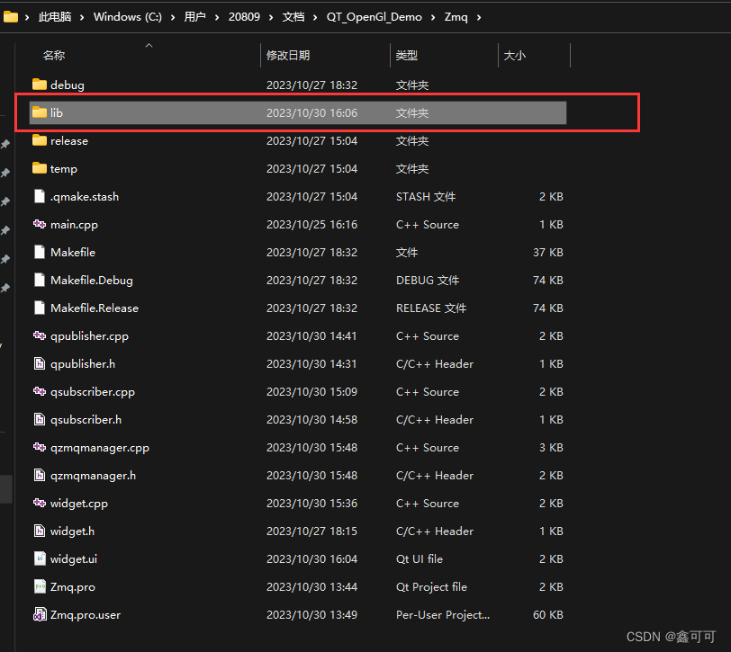Select the lib folder icon
The width and height of the screenshot is (731, 652).
(40, 112)
